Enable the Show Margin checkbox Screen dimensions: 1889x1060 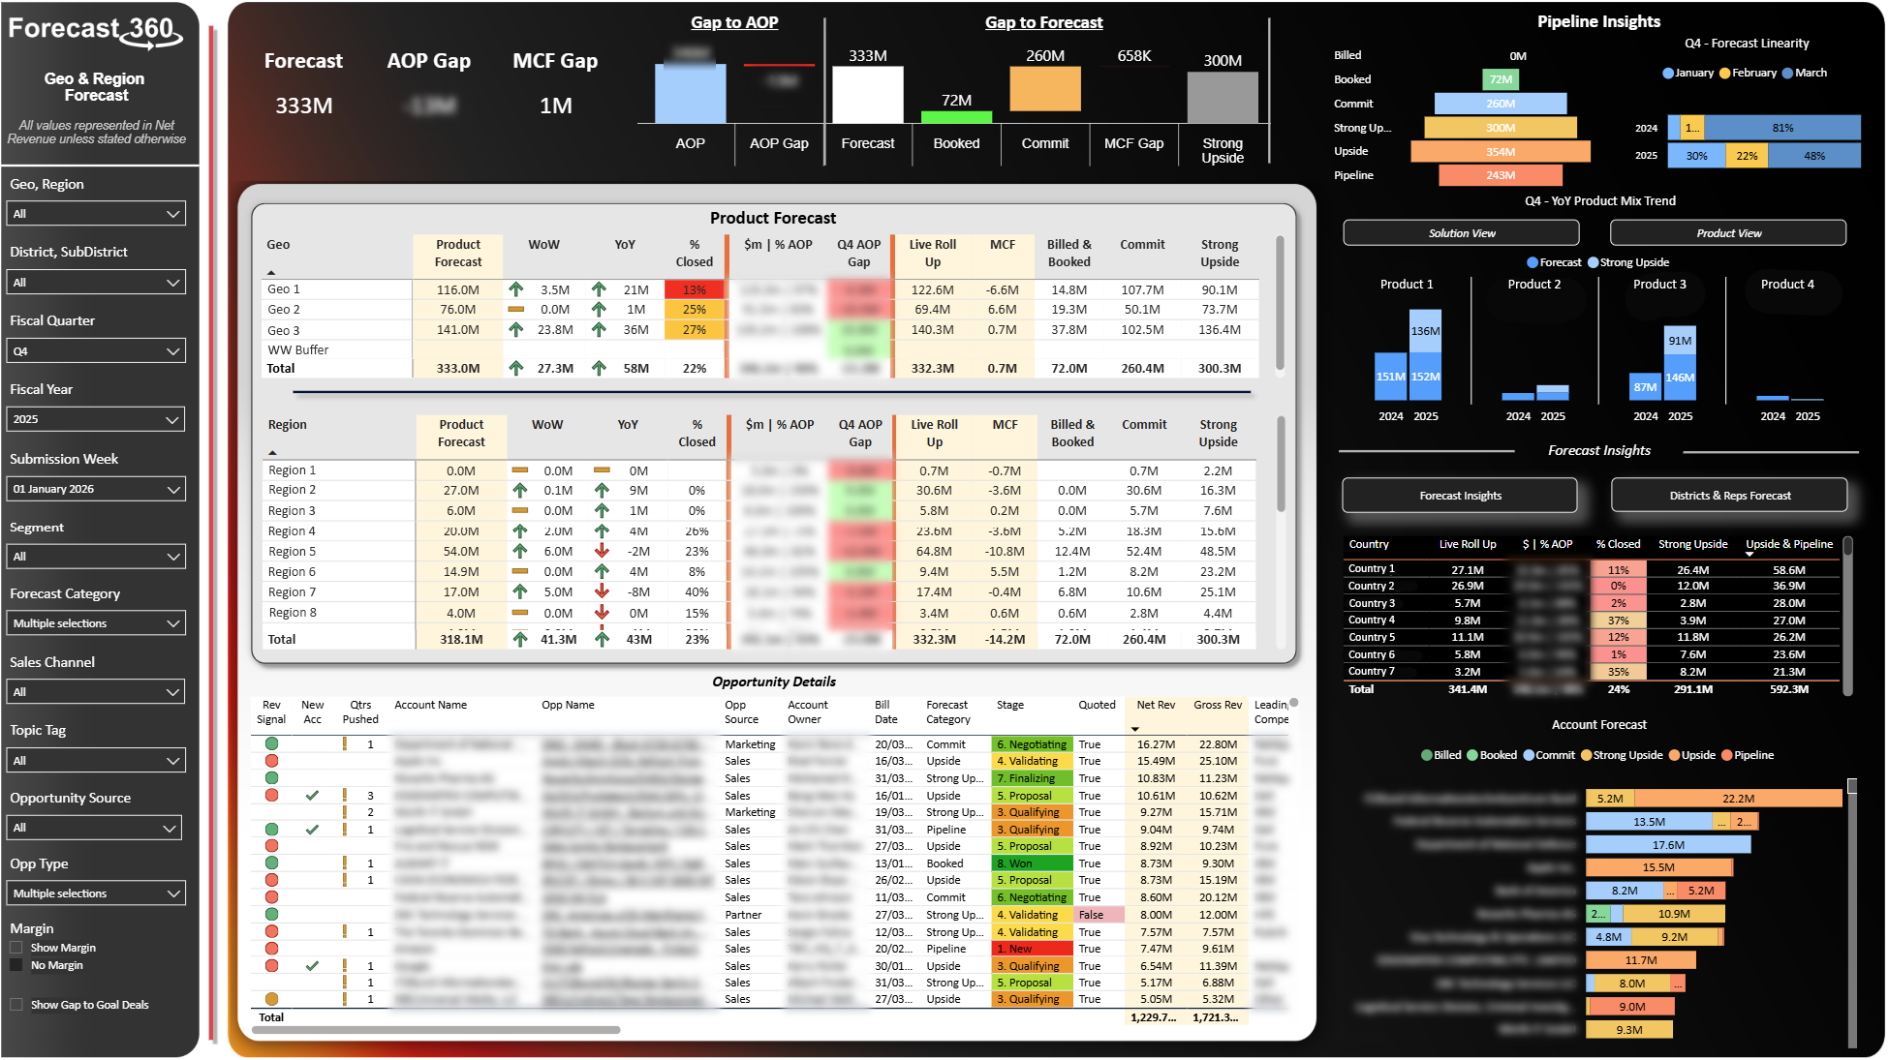coord(15,947)
